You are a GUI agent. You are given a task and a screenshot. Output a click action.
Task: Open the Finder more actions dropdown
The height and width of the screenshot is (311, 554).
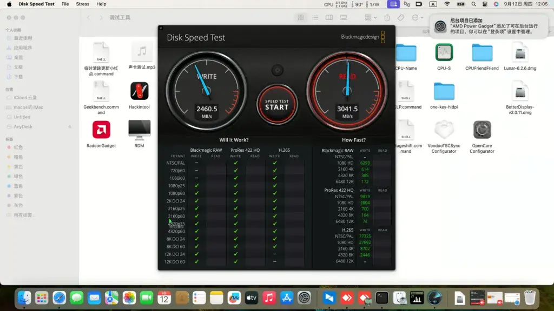[417, 18]
